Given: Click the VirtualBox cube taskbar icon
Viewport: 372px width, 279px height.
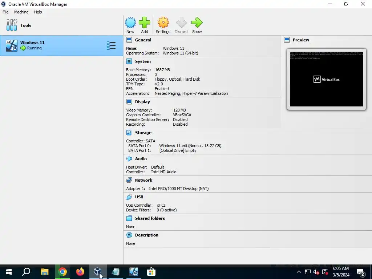Looking at the screenshot, I should [x=98, y=272].
